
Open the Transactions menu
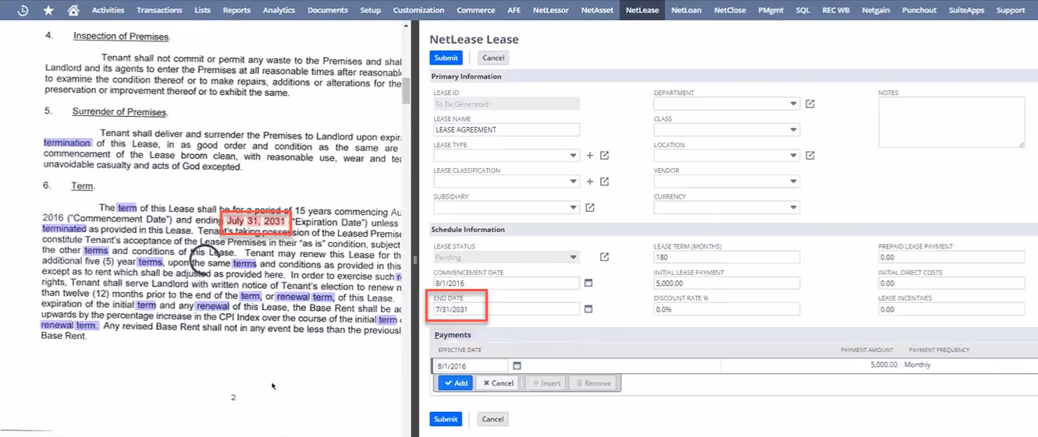(x=159, y=10)
